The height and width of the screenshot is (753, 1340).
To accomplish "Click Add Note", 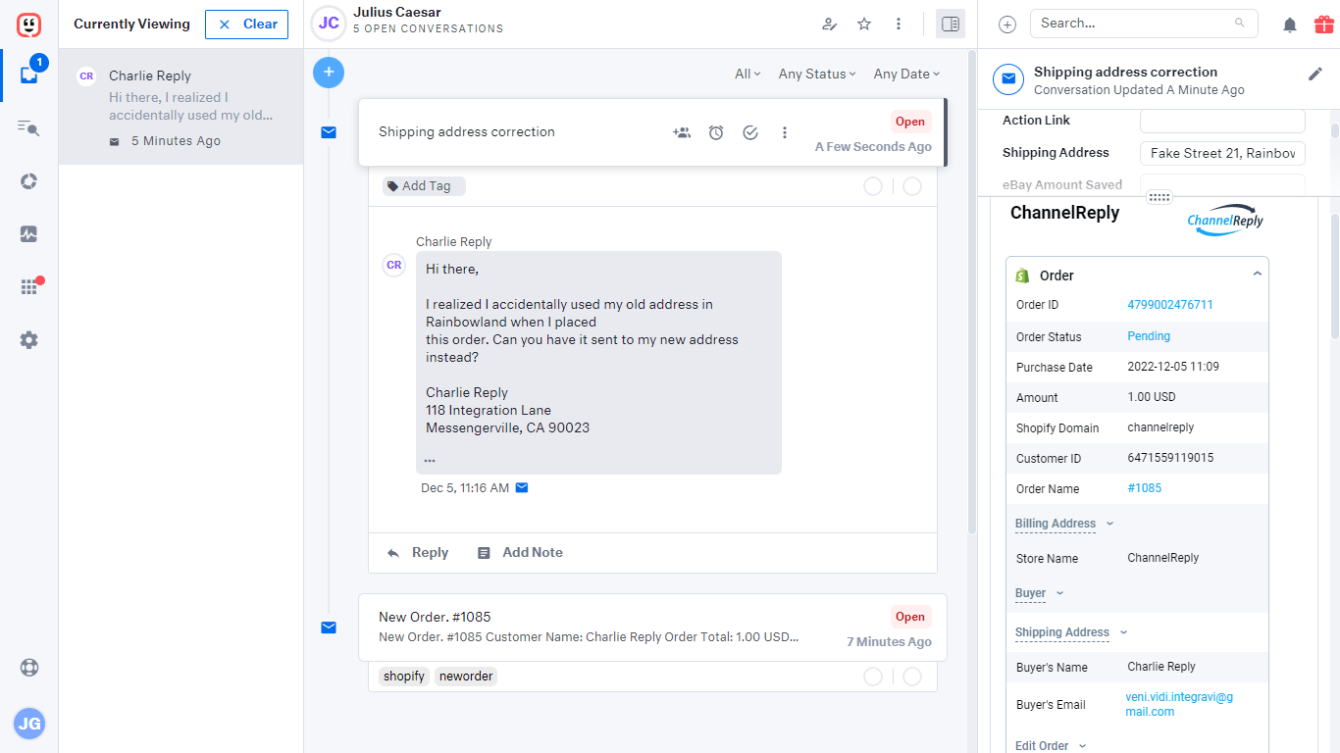I will [x=520, y=553].
